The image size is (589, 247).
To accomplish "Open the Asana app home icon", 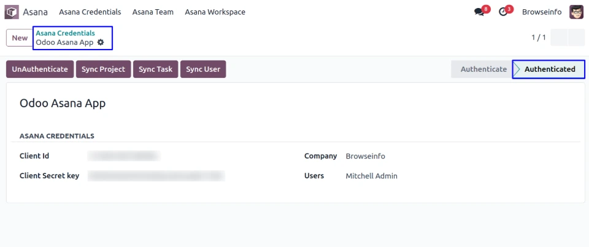I will coord(12,12).
